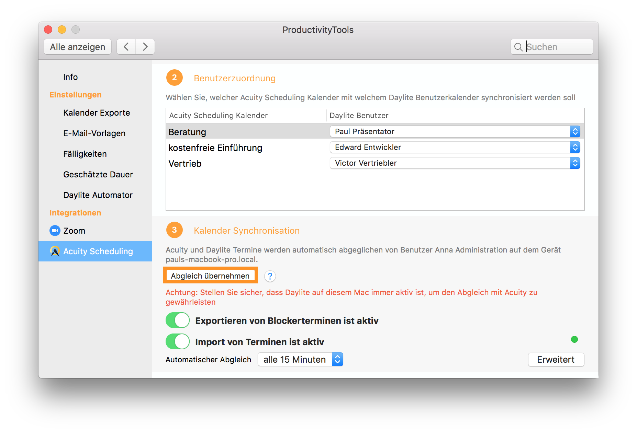The width and height of the screenshot is (637, 433).
Task: Select Kalender Exporte in sidebar
Action: [x=97, y=113]
